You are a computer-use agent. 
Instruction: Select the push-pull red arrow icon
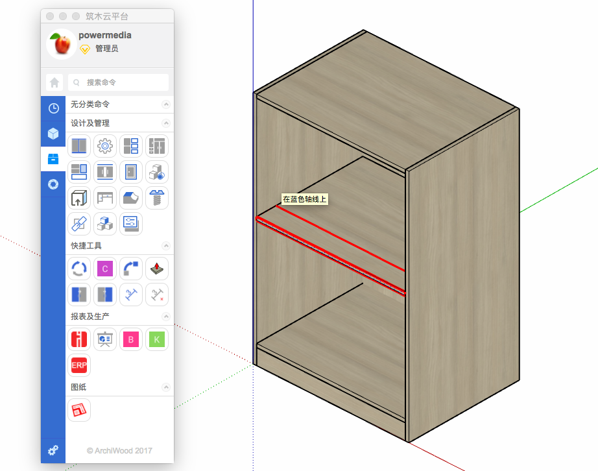click(x=156, y=269)
